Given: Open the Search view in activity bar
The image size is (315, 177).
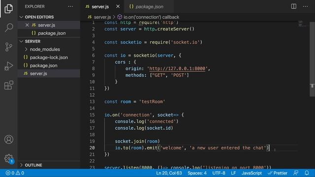Looking at the screenshot, I should (9, 28).
